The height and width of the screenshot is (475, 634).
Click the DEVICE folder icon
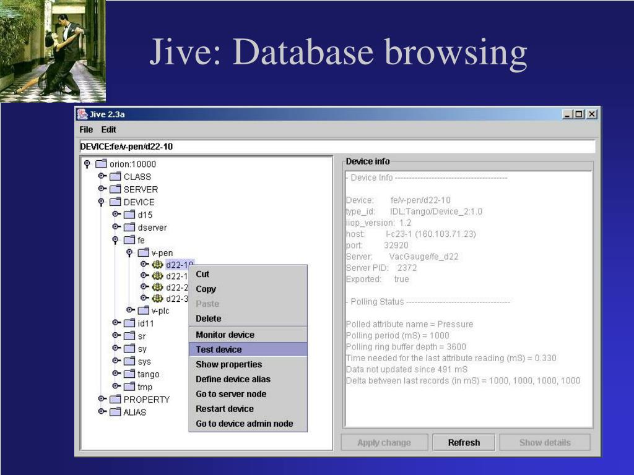(x=115, y=202)
